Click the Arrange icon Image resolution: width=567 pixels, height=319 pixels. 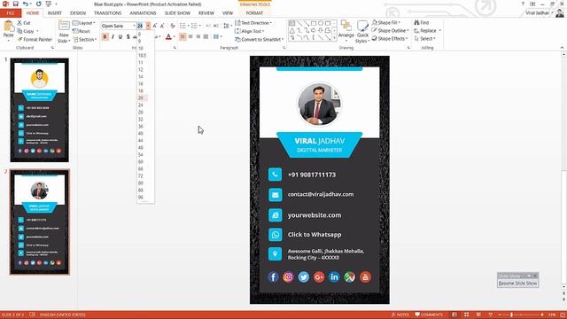click(x=346, y=30)
